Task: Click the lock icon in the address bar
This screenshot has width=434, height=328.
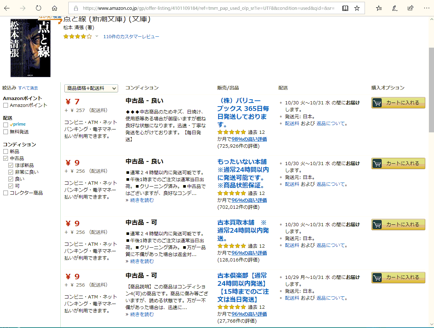Action: point(76,8)
